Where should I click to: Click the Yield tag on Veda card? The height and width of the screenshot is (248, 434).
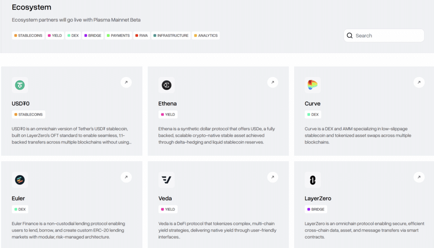[168, 209]
